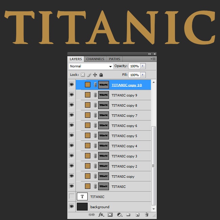Click color fill swatch of TITANIC copy 10

click(x=88, y=85)
